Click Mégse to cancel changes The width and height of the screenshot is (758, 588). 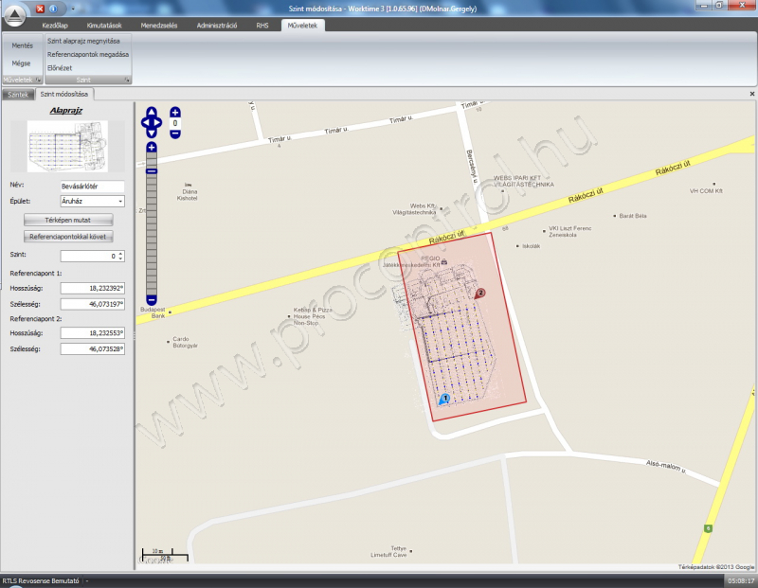[21, 63]
